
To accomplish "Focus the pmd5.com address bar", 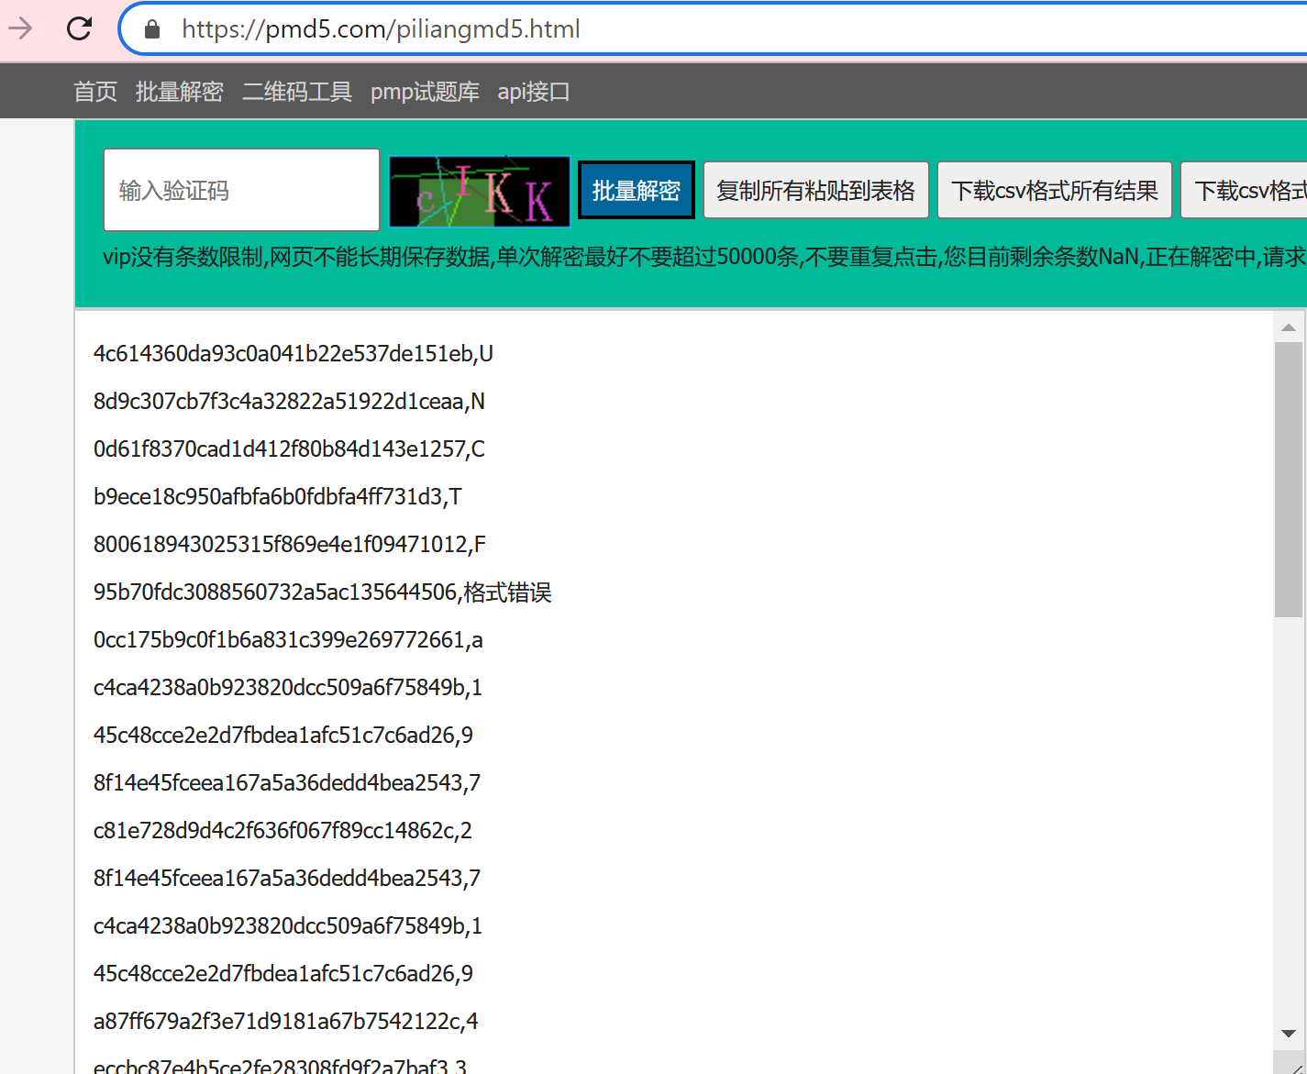I will click(642, 29).
